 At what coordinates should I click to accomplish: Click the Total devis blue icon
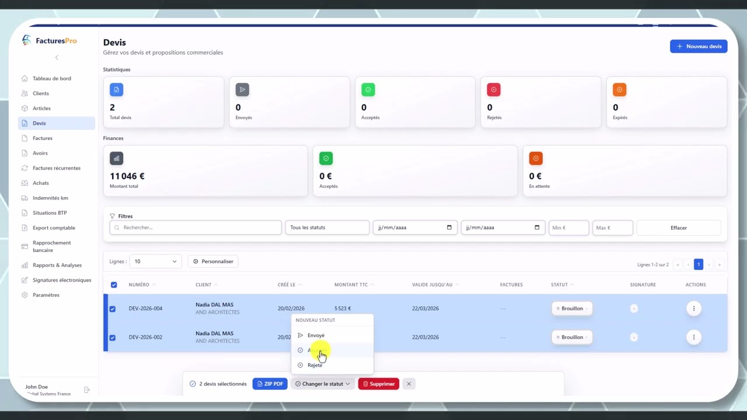pyautogui.click(x=116, y=90)
